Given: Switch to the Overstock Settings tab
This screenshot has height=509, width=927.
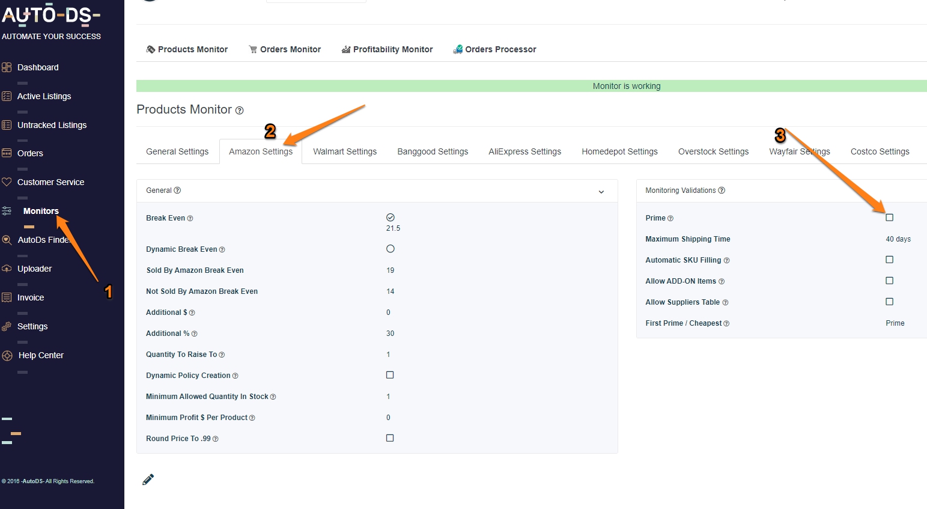Looking at the screenshot, I should click(x=713, y=151).
